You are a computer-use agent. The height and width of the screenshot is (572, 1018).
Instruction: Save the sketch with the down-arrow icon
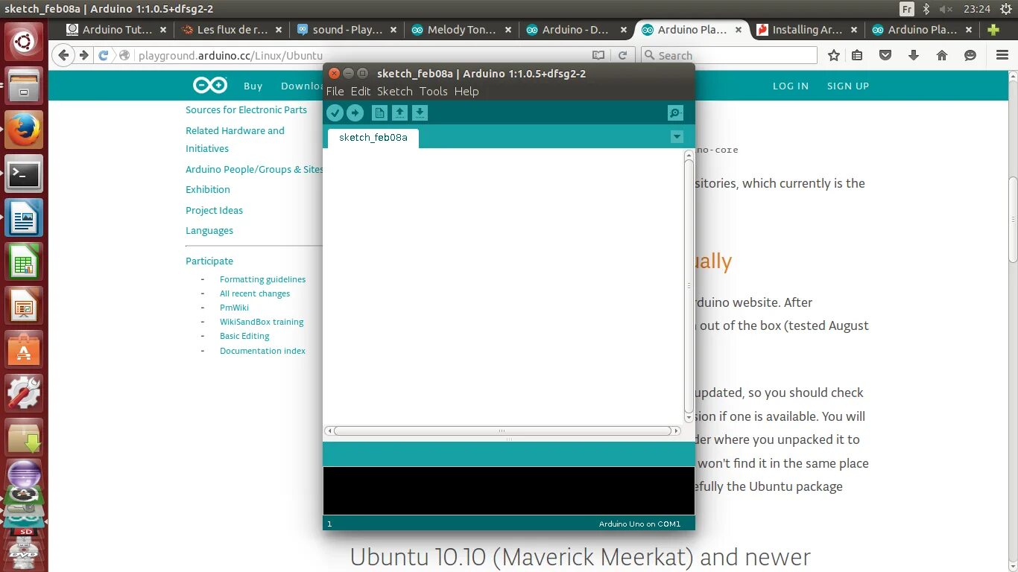pos(420,112)
